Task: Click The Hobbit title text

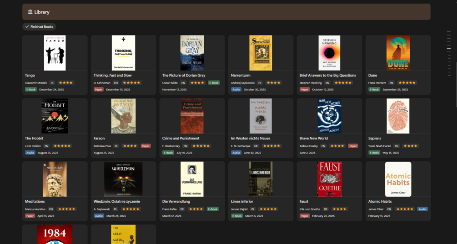Action: click(34, 138)
